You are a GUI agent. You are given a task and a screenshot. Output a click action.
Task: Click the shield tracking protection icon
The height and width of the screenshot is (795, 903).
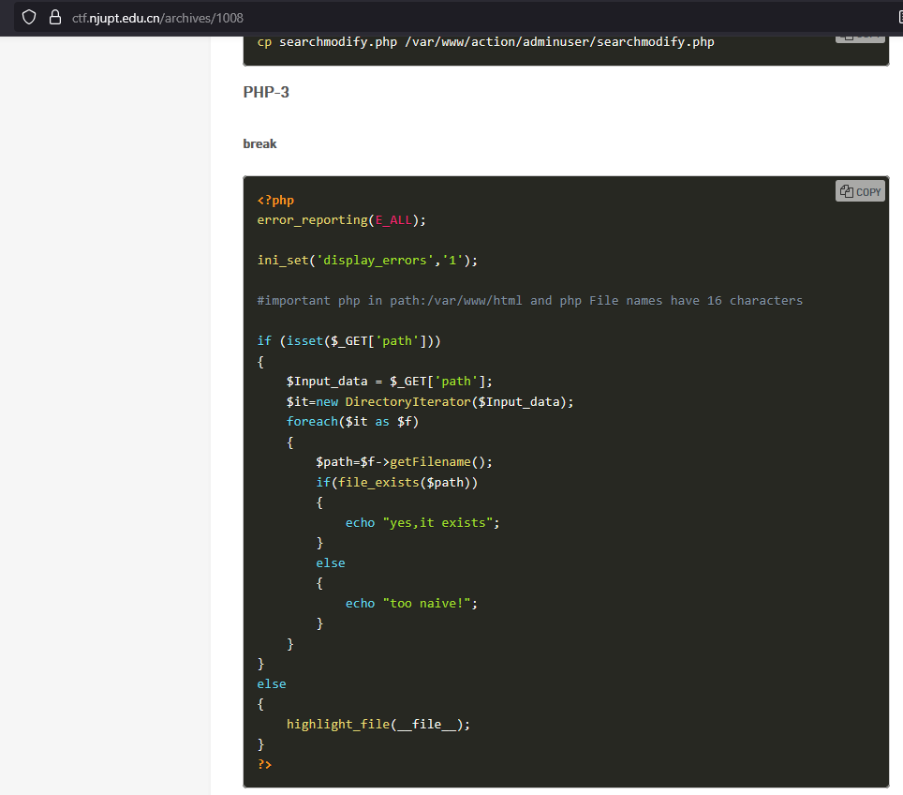(29, 17)
